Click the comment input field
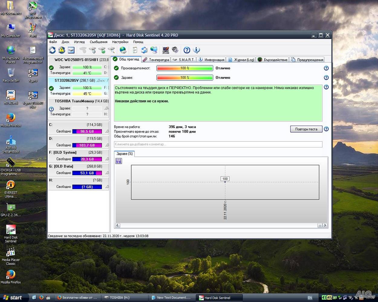The height and width of the screenshot is (302, 378). (x=218, y=144)
